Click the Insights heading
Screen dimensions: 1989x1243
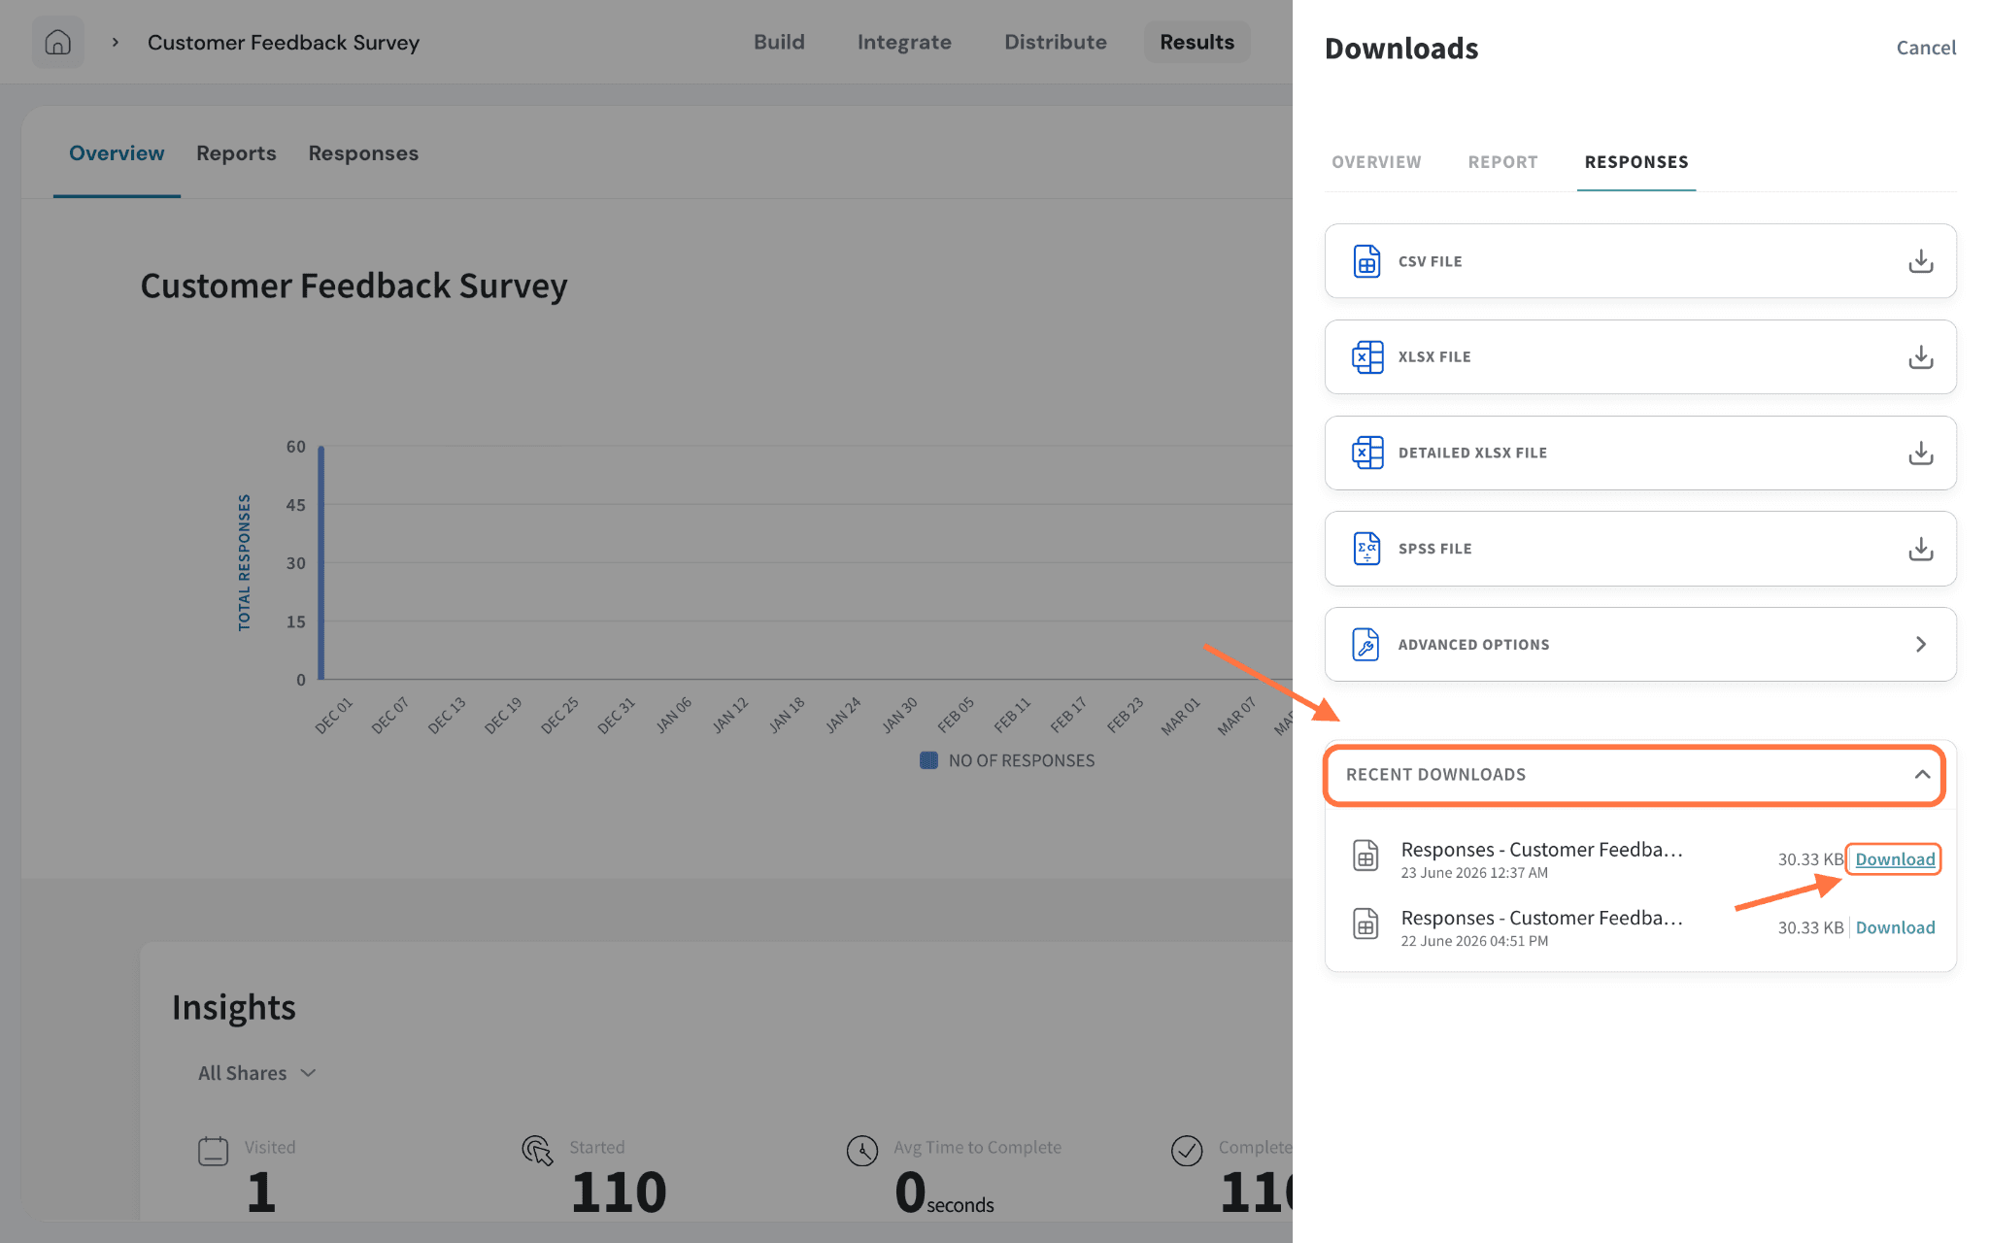click(234, 1008)
